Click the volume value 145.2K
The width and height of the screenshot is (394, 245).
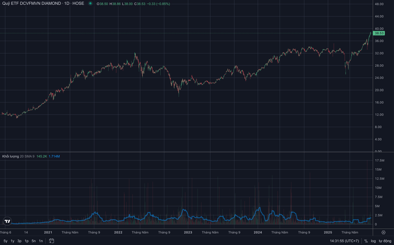tap(42, 156)
